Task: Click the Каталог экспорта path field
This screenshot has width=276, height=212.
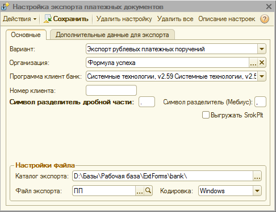Action: point(162,176)
